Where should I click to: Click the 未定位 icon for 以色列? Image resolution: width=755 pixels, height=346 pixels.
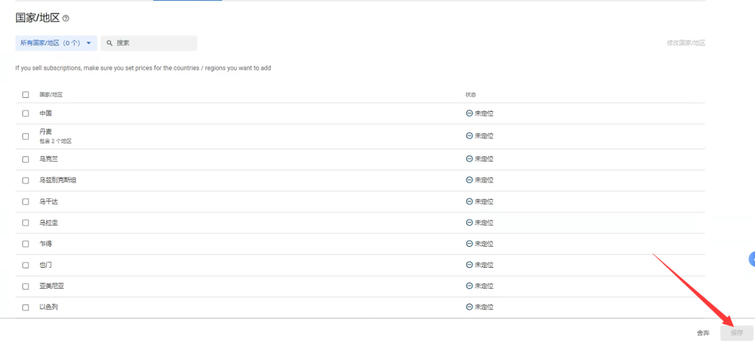click(469, 307)
